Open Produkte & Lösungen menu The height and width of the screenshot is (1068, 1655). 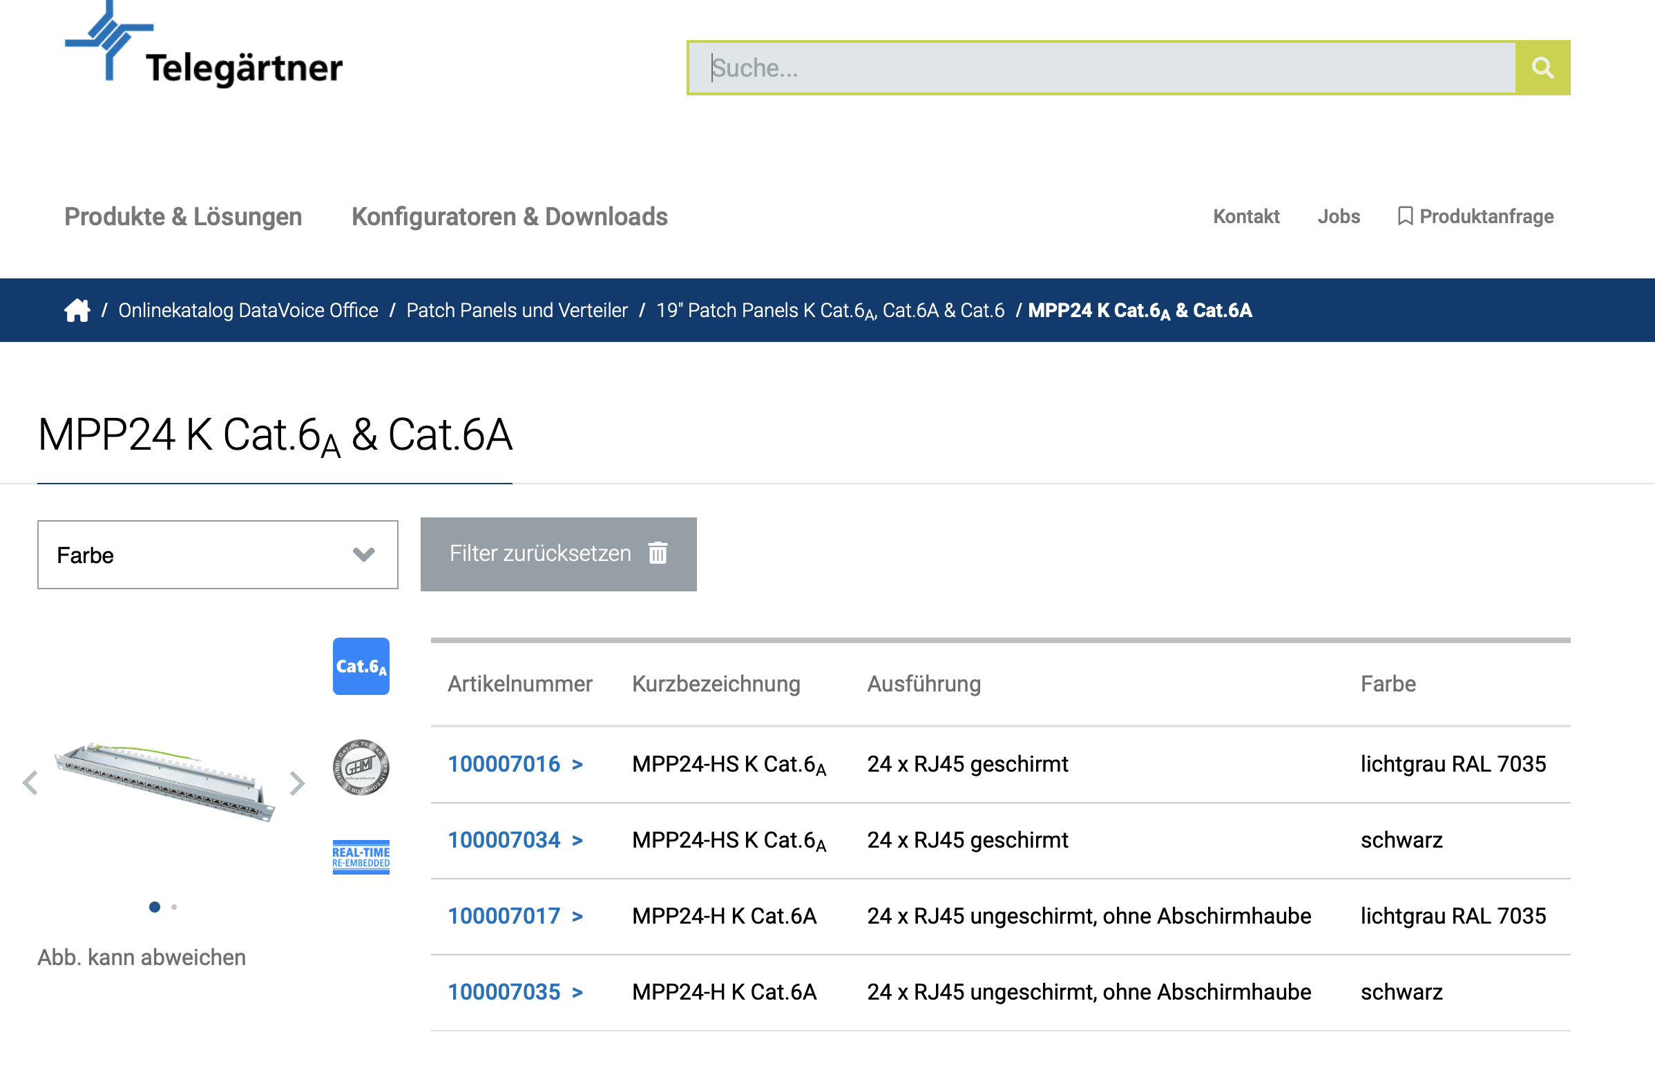pos(183,216)
